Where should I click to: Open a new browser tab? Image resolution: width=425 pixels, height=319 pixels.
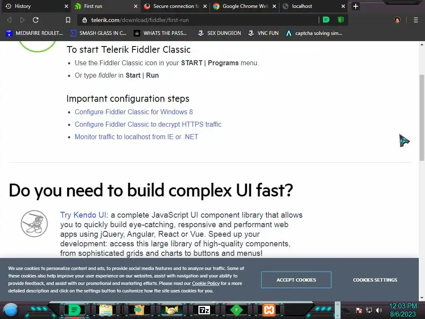356,6
